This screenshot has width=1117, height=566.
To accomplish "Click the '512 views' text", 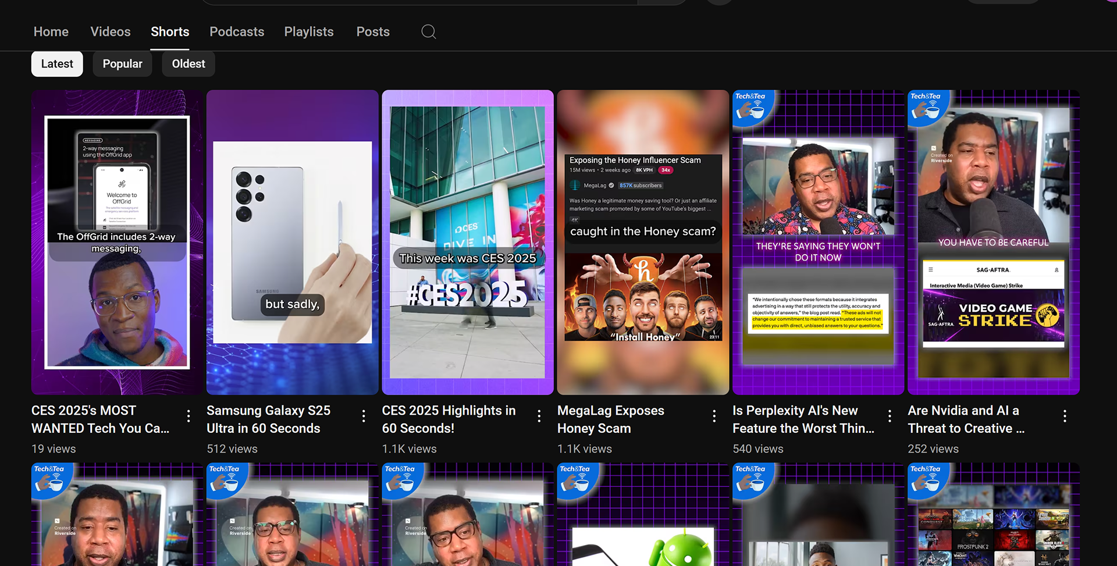I will pyautogui.click(x=232, y=449).
